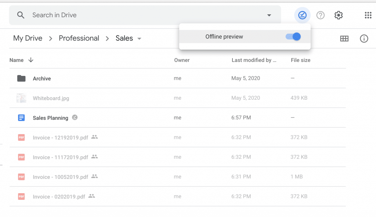Go to My Drive breadcrumb
The height and width of the screenshot is (217, 376).
[x=28, y=38]
